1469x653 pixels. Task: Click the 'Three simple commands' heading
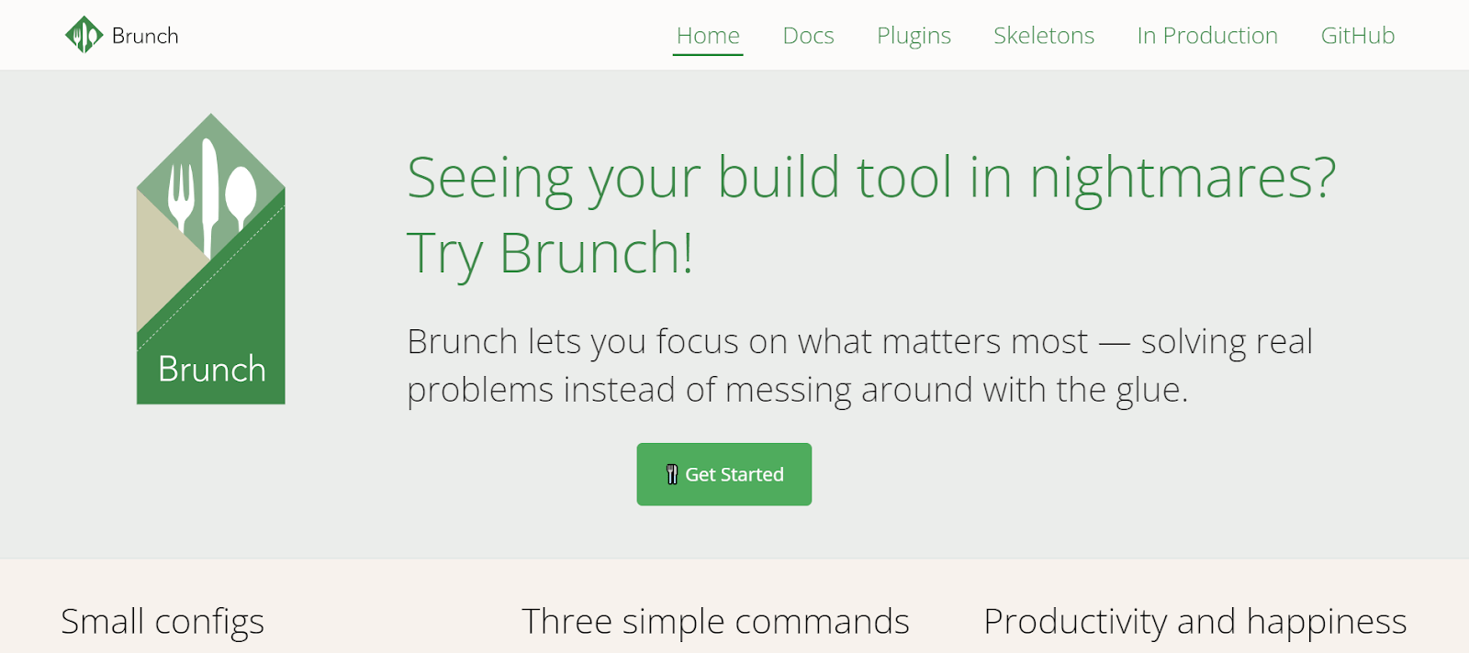click(x=715, y=621)
